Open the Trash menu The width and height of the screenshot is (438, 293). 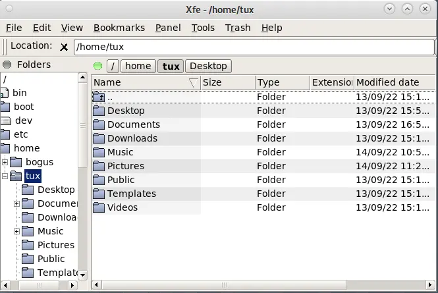pyautogui.click(x=238, y=28)
